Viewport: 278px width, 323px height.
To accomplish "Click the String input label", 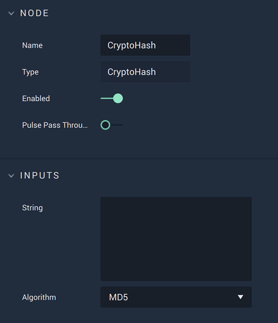I will 32,208.
